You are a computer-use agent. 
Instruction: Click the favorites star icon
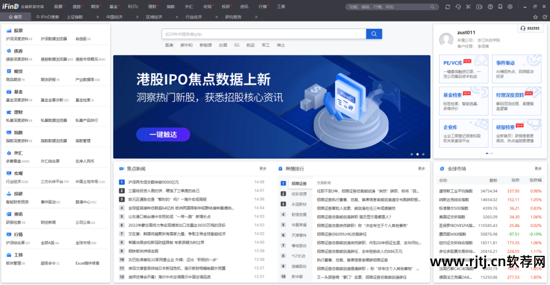[535, 17]
